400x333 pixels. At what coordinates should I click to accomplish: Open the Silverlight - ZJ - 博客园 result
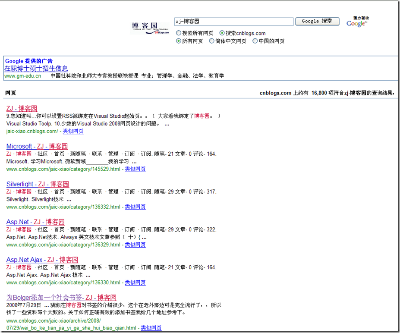tap(38, 184)
